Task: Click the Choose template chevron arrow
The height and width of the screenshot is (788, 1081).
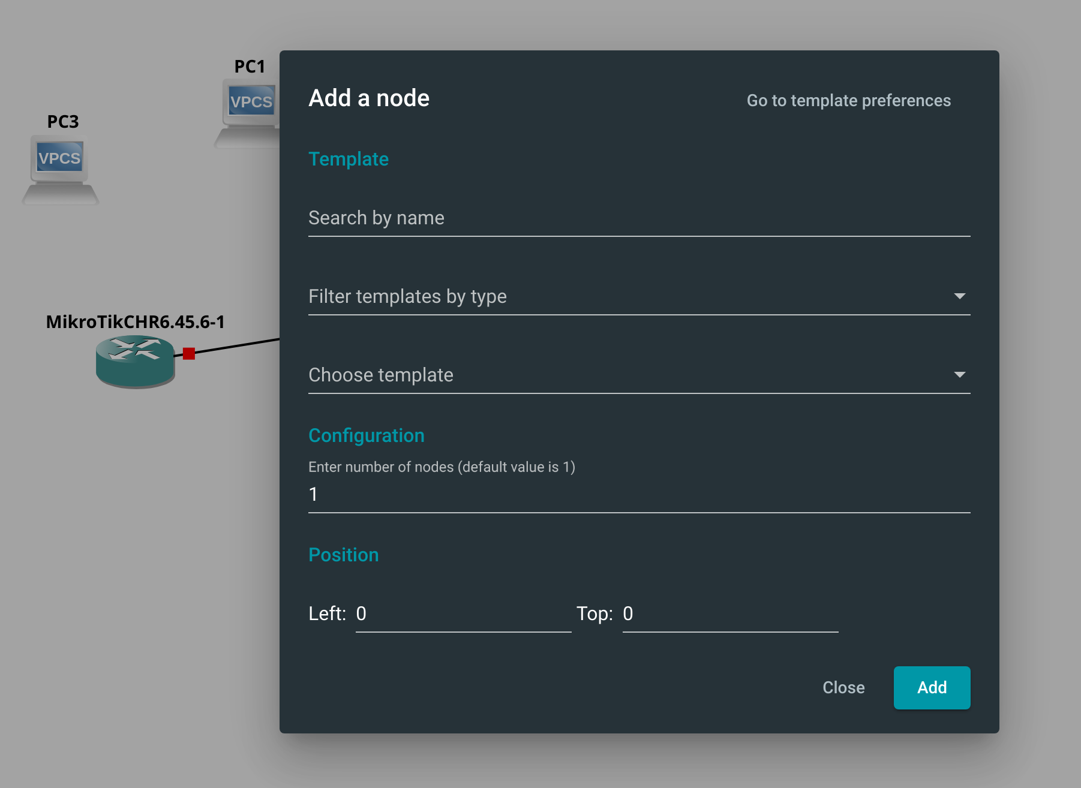Action: pos(960,374)
